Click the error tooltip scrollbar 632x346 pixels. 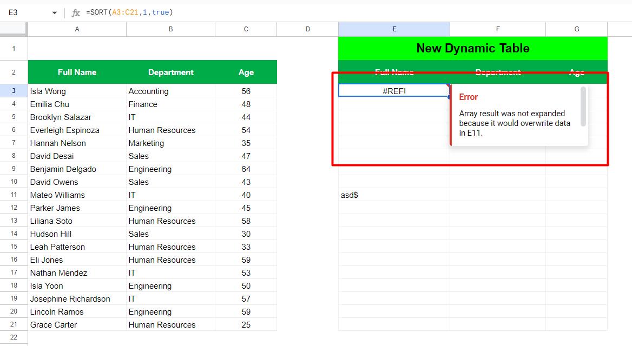coord(583,107)
